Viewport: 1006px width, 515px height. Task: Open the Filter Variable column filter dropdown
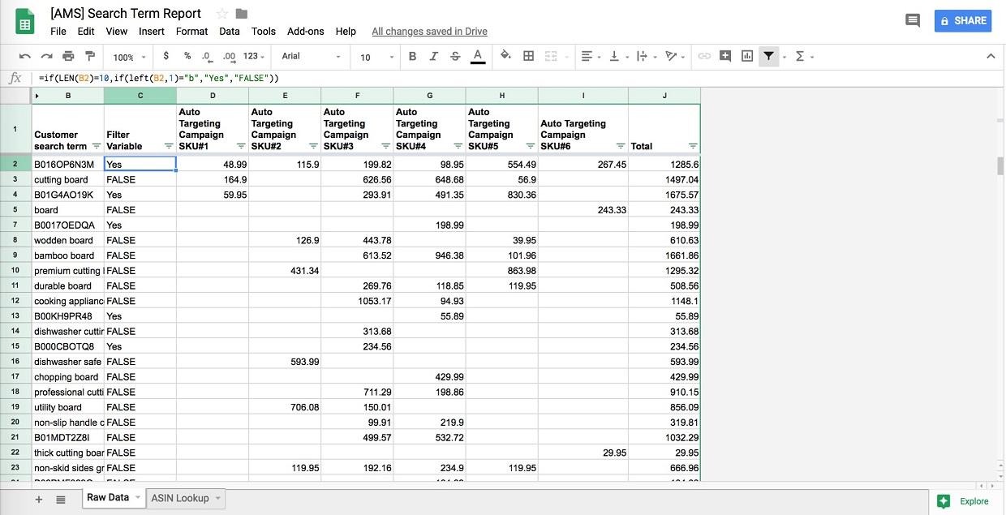(x=168, y=146)
